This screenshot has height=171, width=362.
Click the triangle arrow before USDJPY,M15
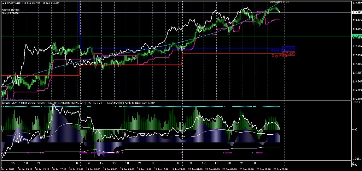point(3,3)
